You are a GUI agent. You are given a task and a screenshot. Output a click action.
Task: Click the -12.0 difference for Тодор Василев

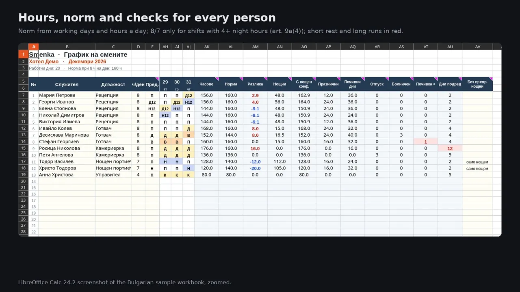click(255, 162)
